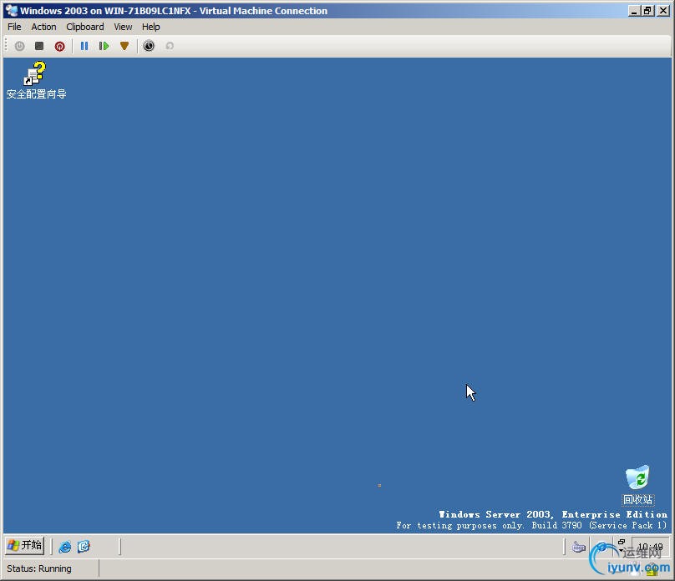Click the greyed Revert toolbar icon
The height and width of the screenshot is (581, 675).
pos(170,46)
